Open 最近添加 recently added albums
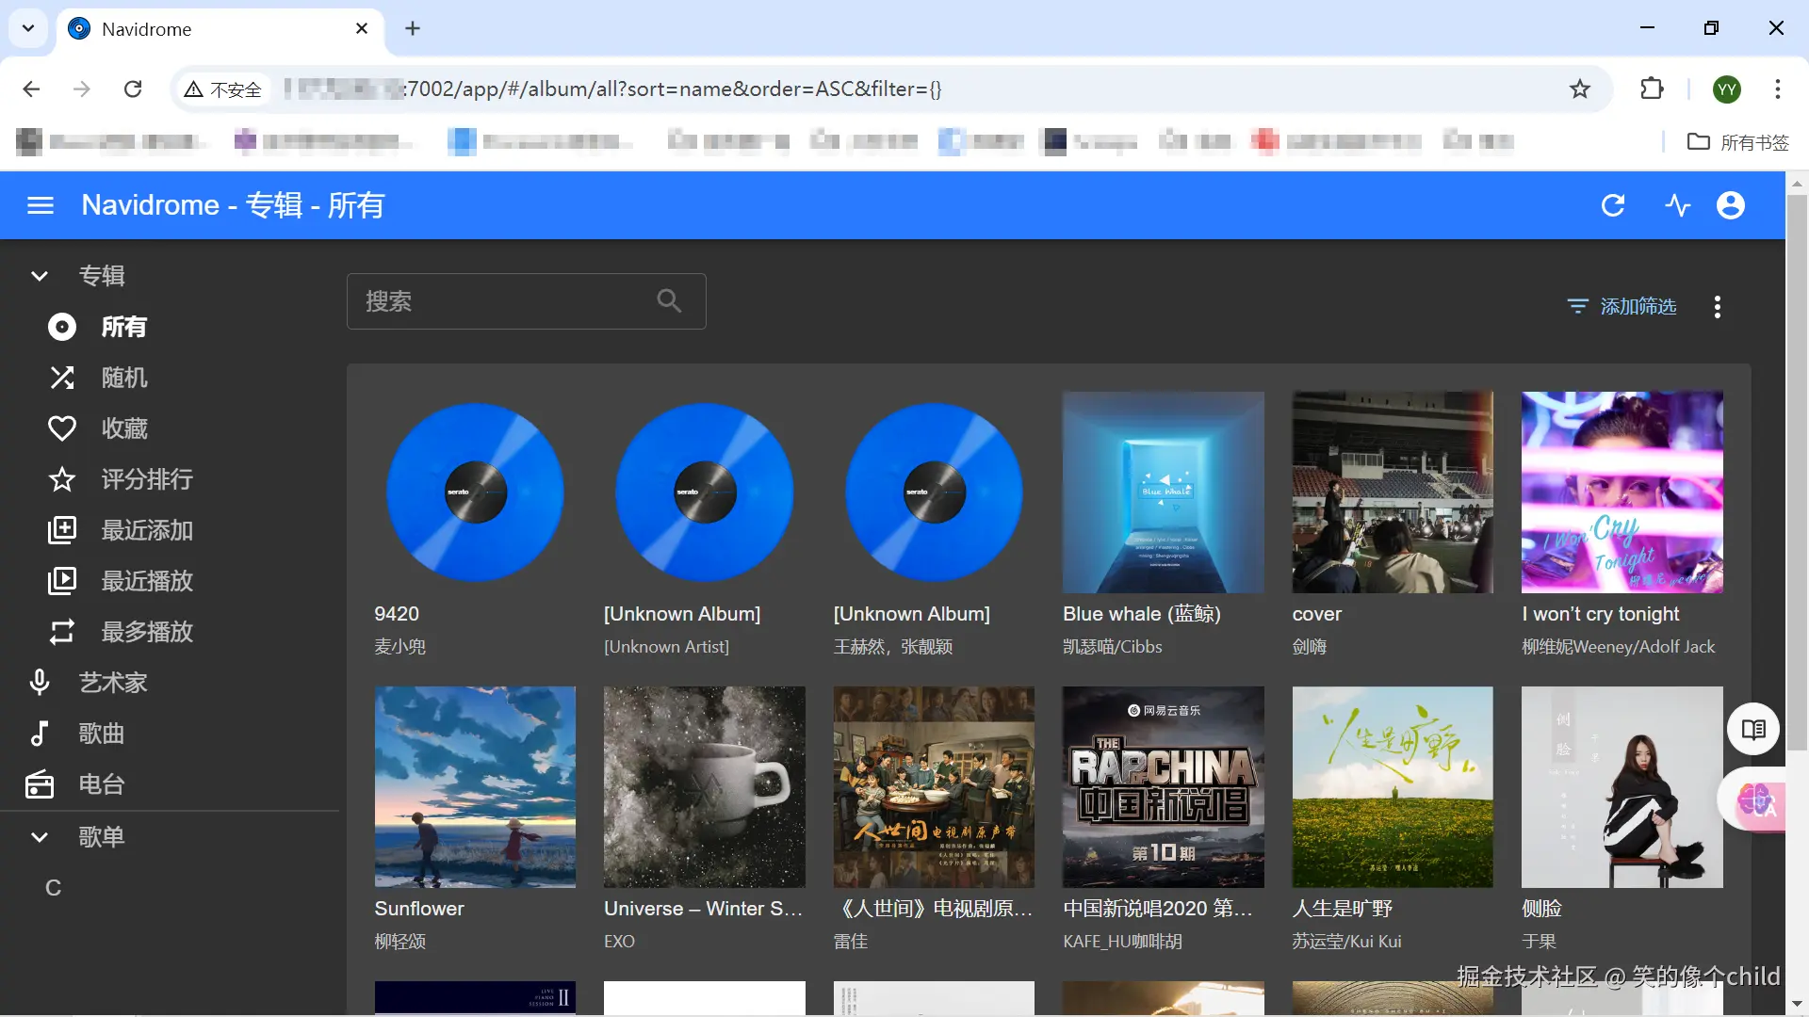Viewport: 1809px width, 1017px height. 146,530
